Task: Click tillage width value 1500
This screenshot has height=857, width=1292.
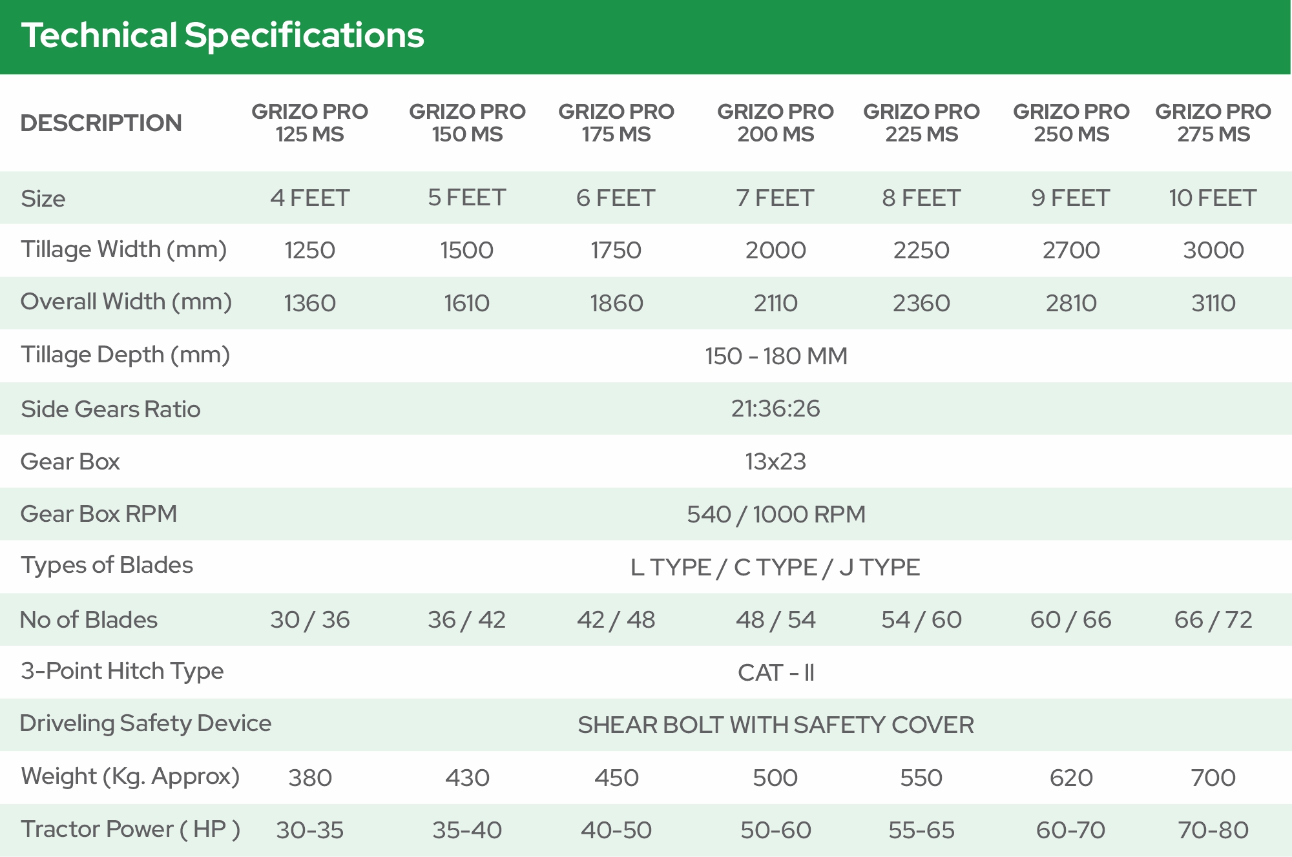Action: 467,250
